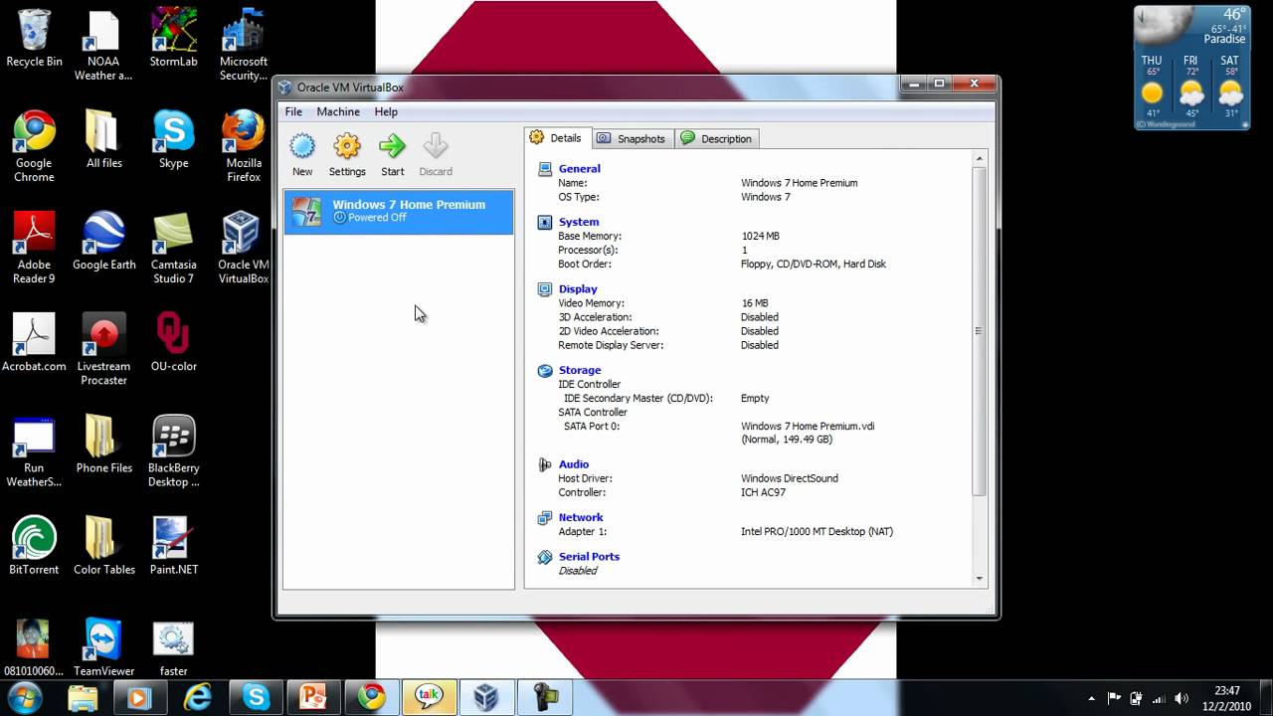Click the General section icon
The width and height of the screenshot is (1273, 716).
point(545,169)
